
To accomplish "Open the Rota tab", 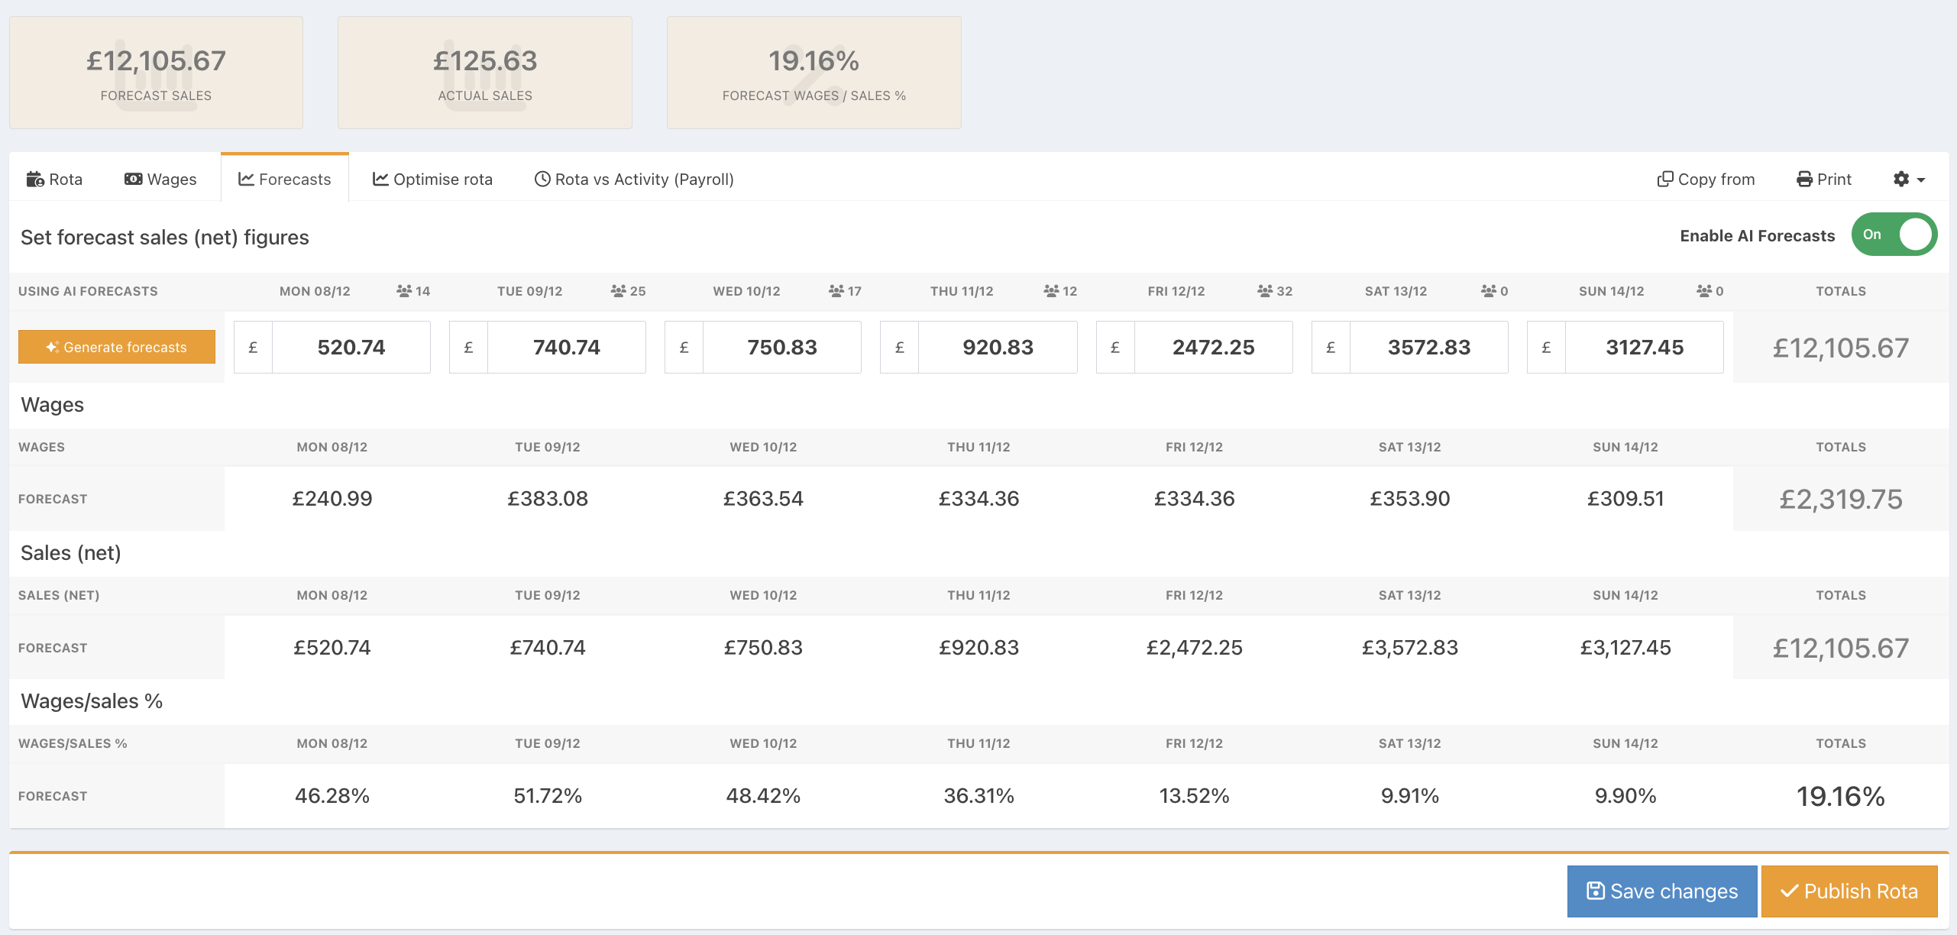I will [54, 179].
